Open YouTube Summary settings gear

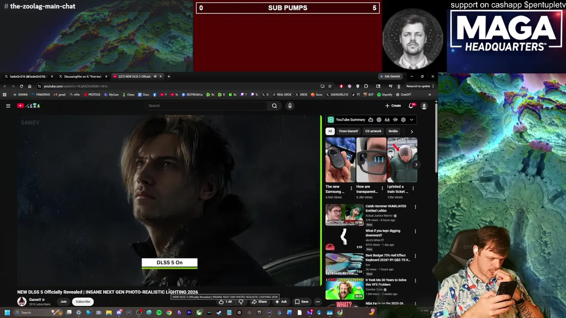click(x=403, y=120)
